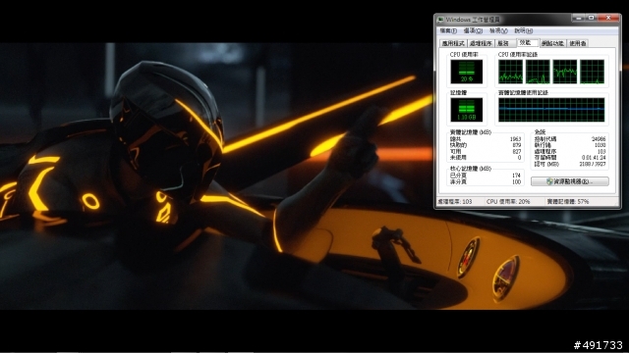Click the memory meter showing 1.10 GB
629x353 pixels.
coord(467,110)
